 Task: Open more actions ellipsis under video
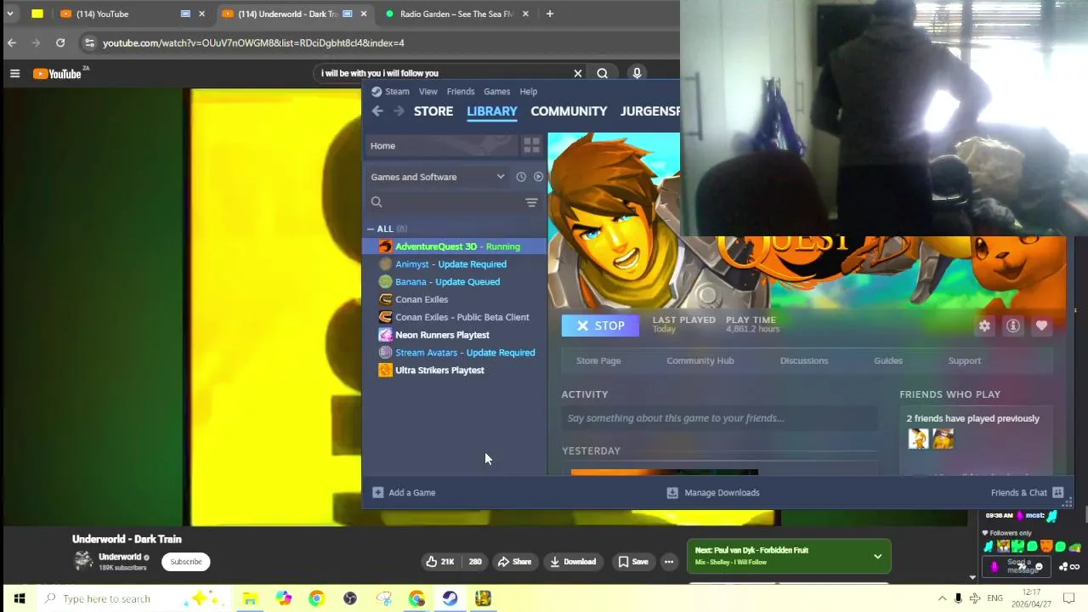(x=669, y=561)
